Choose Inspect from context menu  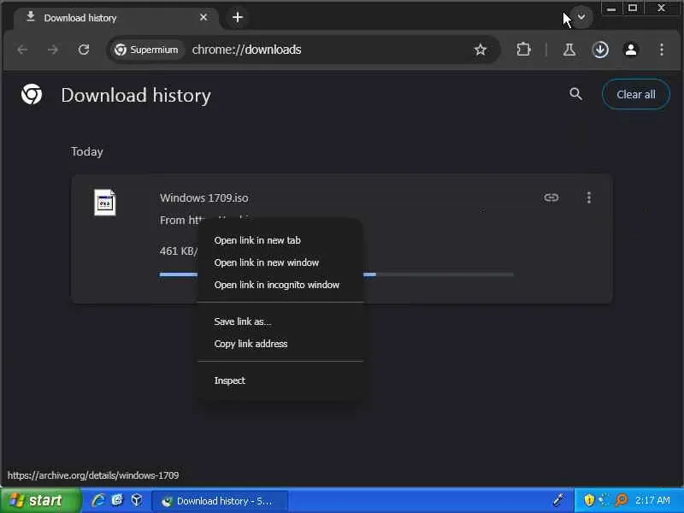click(x=280, y=380)
